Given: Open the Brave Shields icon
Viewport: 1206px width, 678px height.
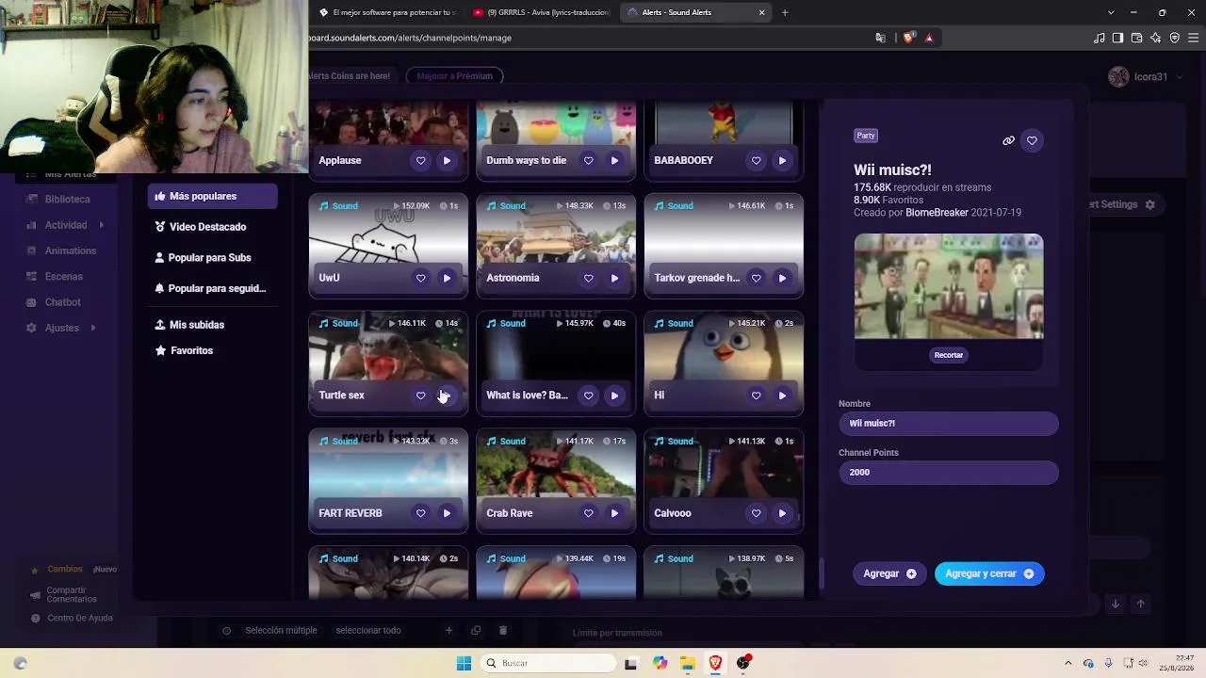Looking at the screenshot, I should tap(908, 38).
